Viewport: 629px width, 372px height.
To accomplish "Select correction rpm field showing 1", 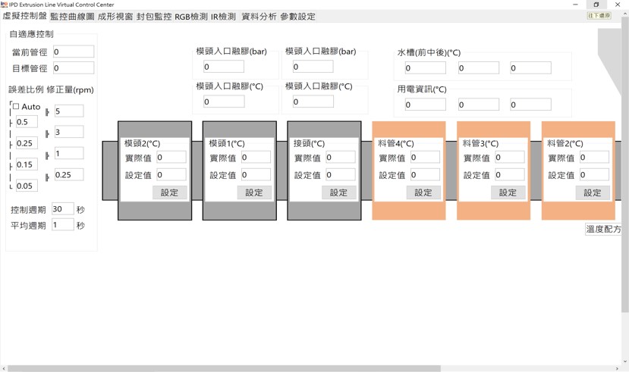I will (x=69, y=153).
